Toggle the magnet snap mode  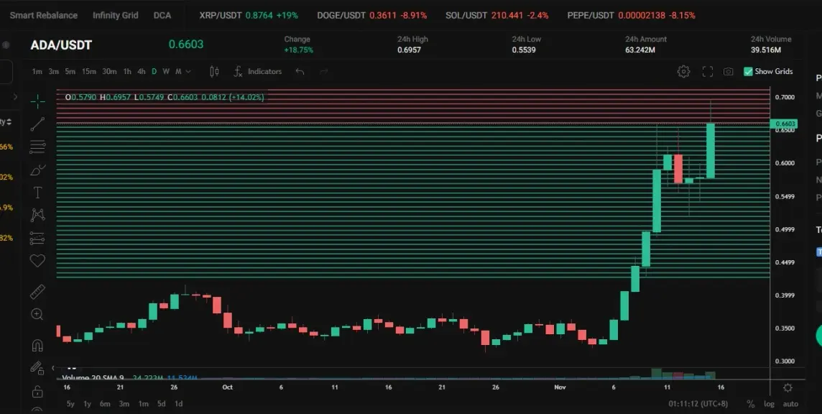pos(37,346)
